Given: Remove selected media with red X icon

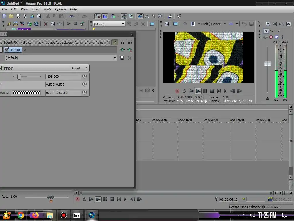Looking at the screenshot, I should click(x=46, y=24).
